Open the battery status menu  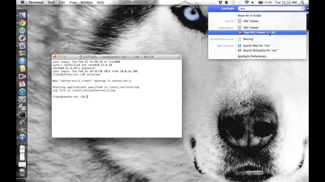pyautogui.click(x=265, y=3)
